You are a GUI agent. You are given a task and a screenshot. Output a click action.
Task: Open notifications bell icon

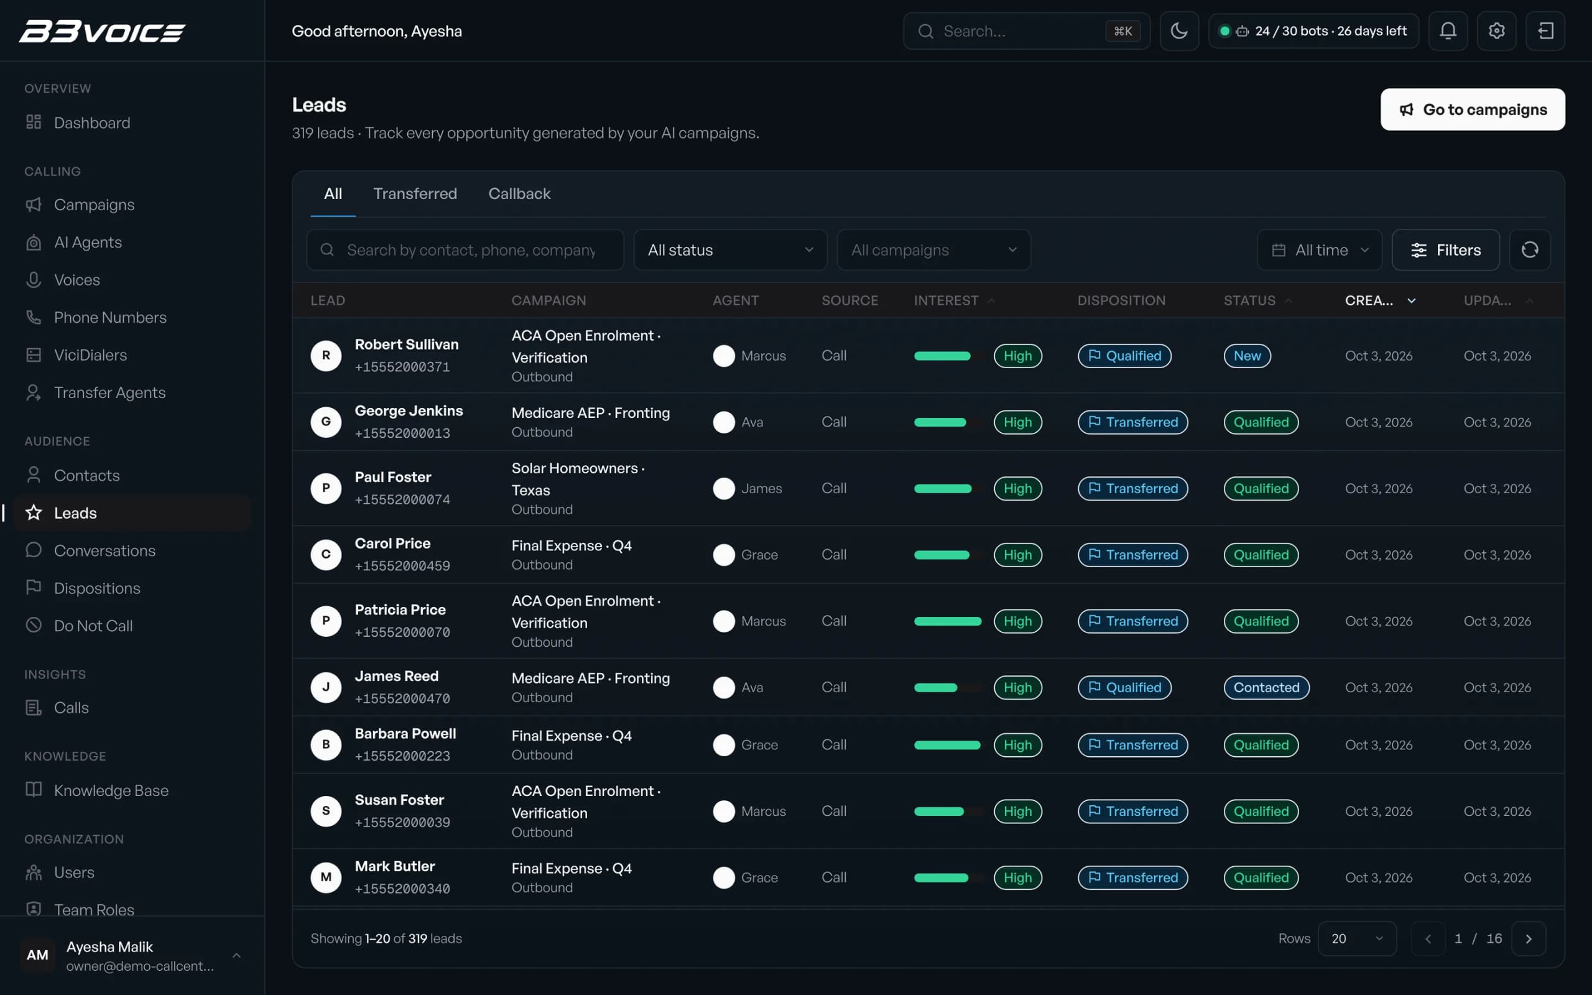pyautogui.click(x=1447, y=31)
